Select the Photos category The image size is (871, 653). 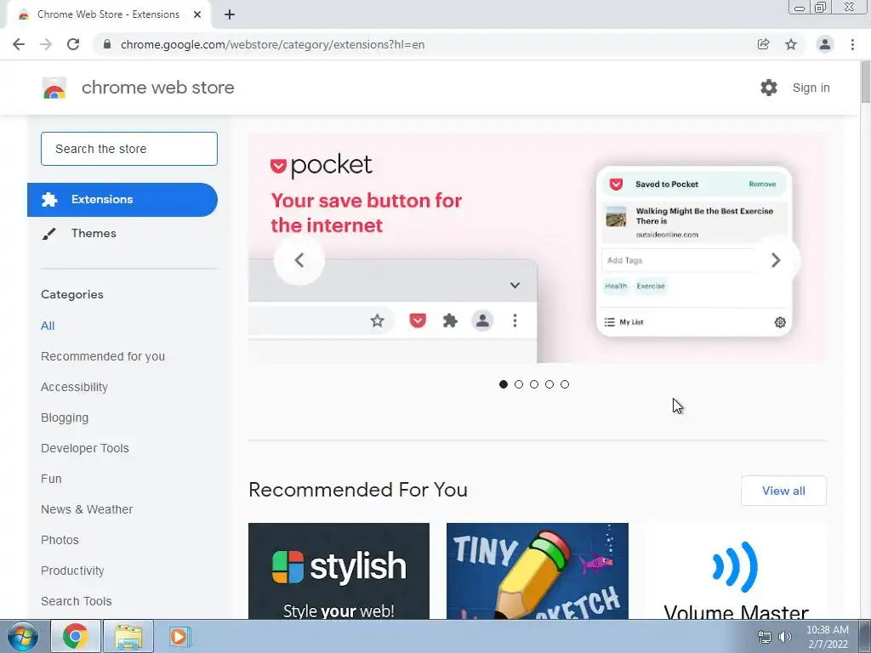60,540
